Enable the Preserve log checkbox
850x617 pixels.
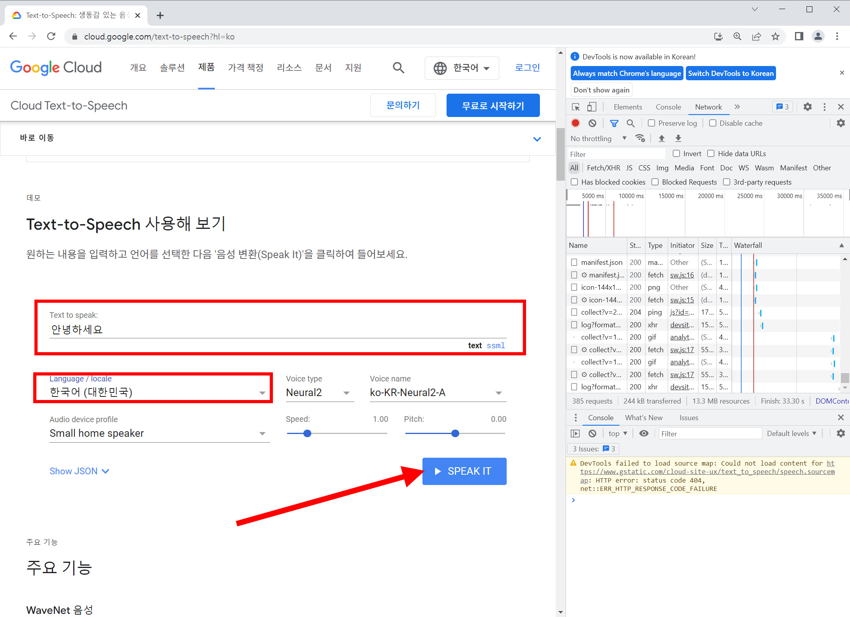pos(651,123)
